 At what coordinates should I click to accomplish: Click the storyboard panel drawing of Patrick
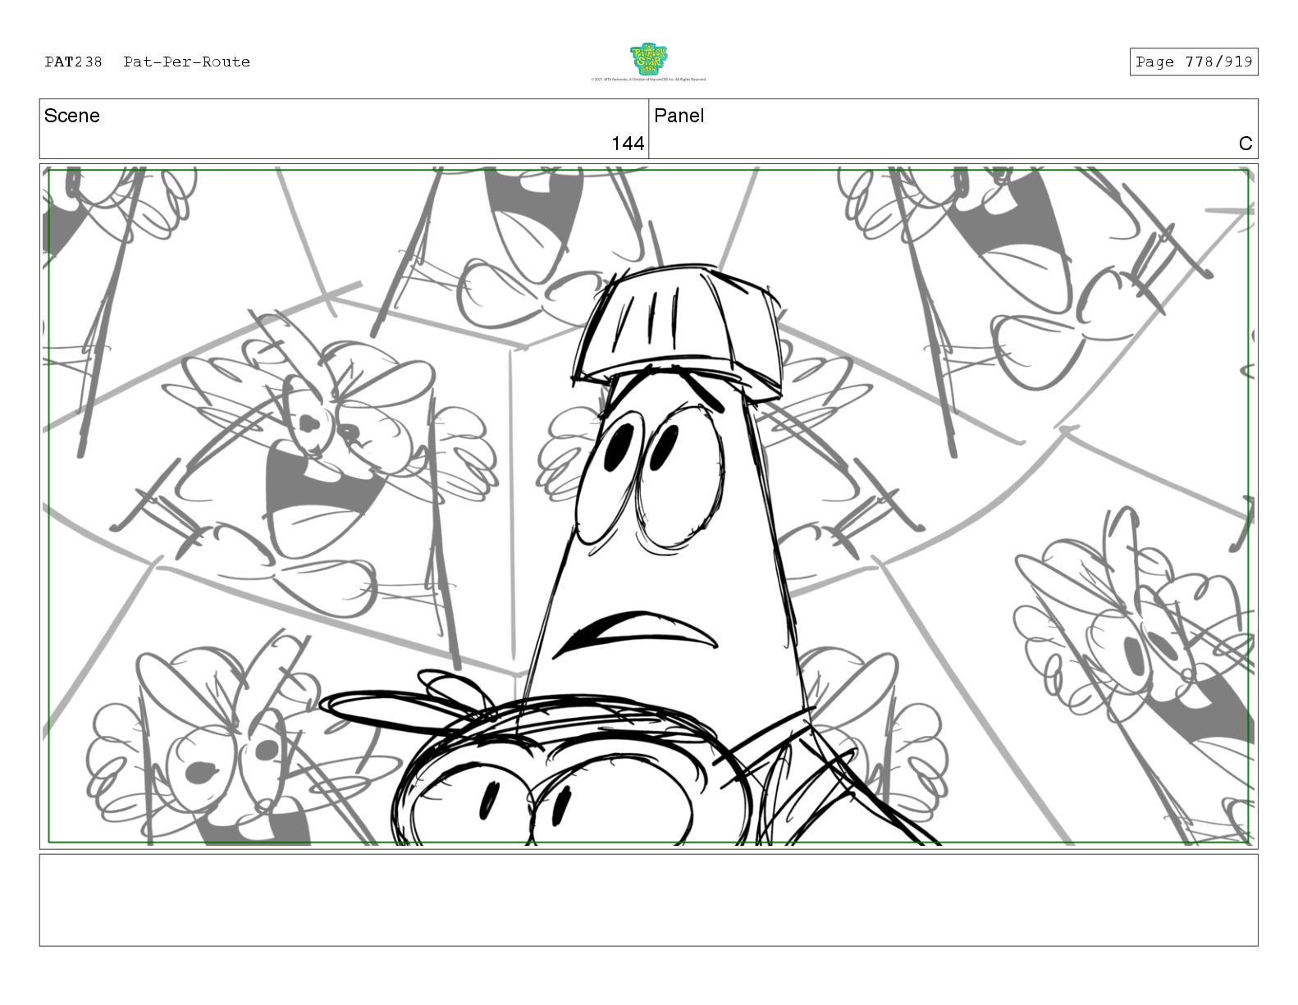648,506
